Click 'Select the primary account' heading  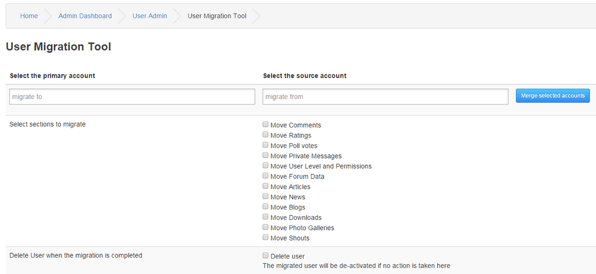[x=52, y=76]
